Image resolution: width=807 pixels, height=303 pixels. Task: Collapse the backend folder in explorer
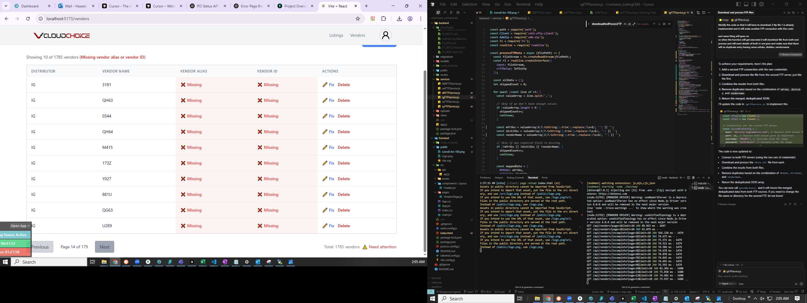coord(432,23)
